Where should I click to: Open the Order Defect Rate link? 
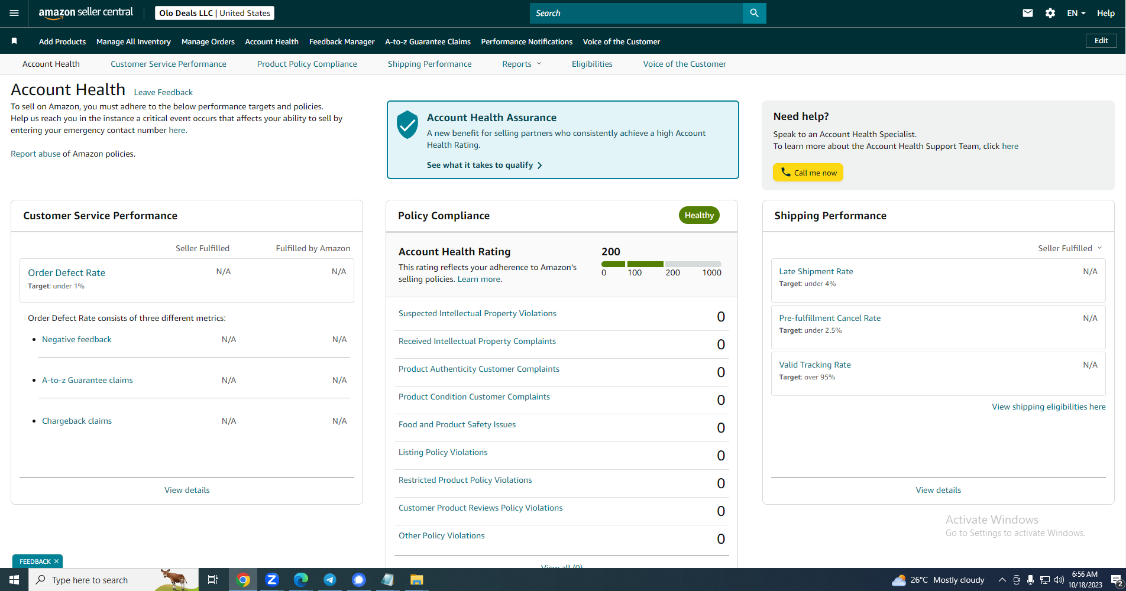pyautogui.click(x=67, y=272)
